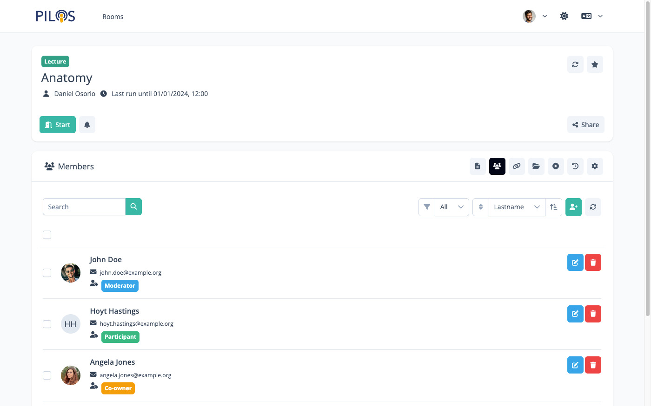This screenshot has height=406, width=651.
Task: Open the user avatar menu
Action: (x=535, y=16)
